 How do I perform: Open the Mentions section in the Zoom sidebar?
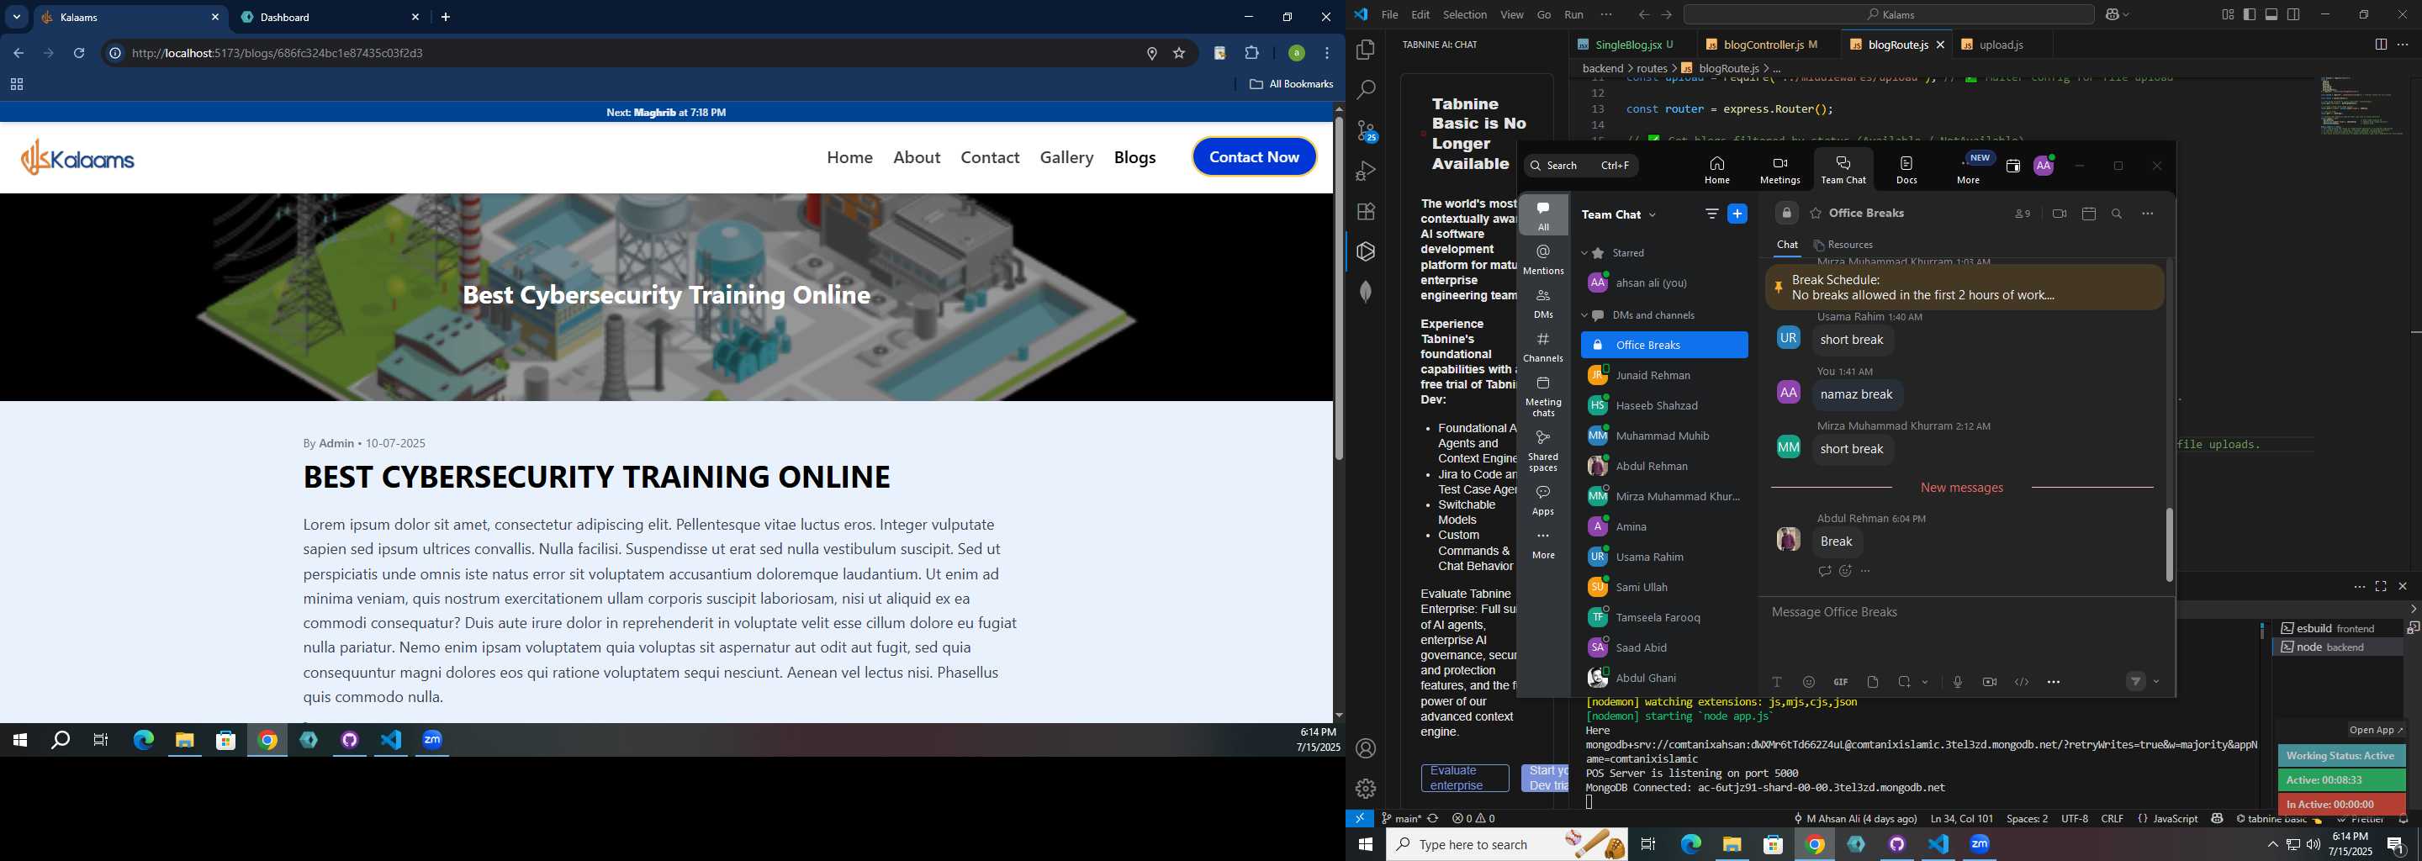tap(1543, 260)
